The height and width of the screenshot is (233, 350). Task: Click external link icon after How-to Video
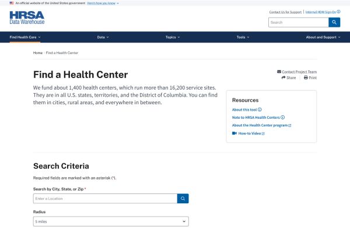[263, 133]
